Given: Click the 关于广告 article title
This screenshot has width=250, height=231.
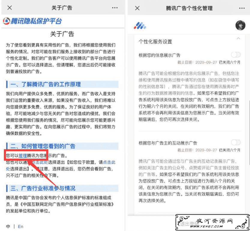Looking at the screenshot, I should click(x=62, y=34).
